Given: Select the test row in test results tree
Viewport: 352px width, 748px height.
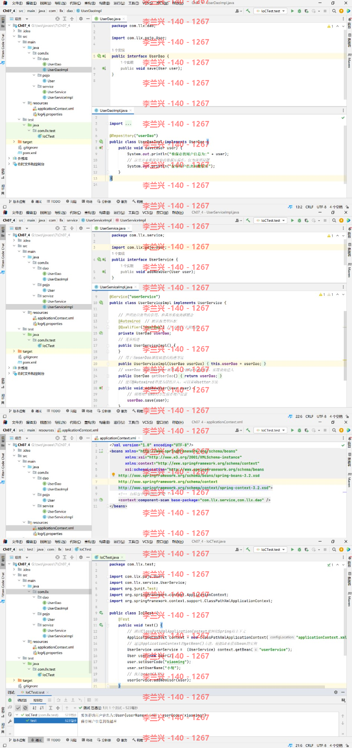Looking at the screenshot, I should tap(46, 720).
